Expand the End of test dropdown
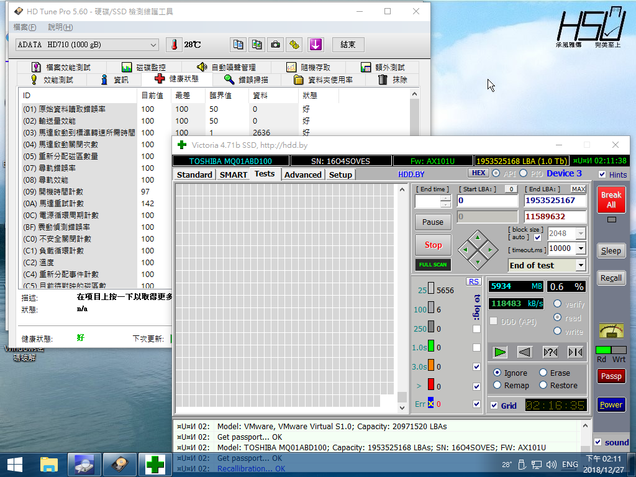 (x=581, y=265)
